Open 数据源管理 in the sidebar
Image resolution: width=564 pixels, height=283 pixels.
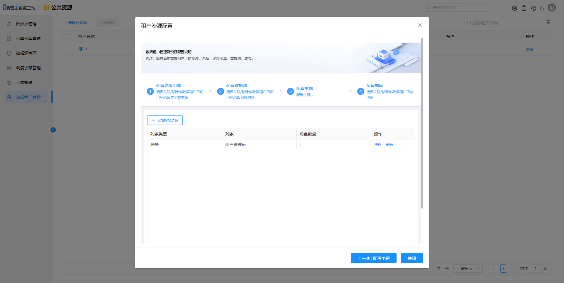click(x=26, y=53)
